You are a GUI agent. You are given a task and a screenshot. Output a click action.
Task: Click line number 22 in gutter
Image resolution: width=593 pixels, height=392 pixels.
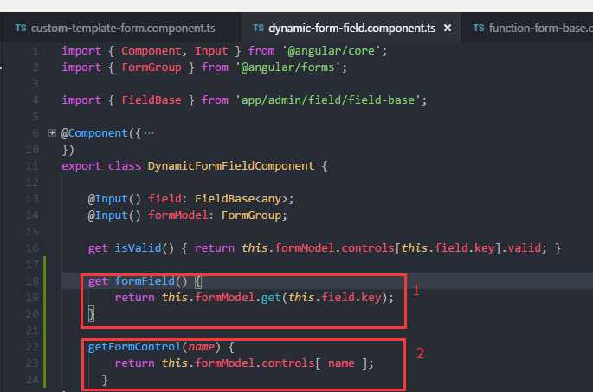tap(33, 347)
